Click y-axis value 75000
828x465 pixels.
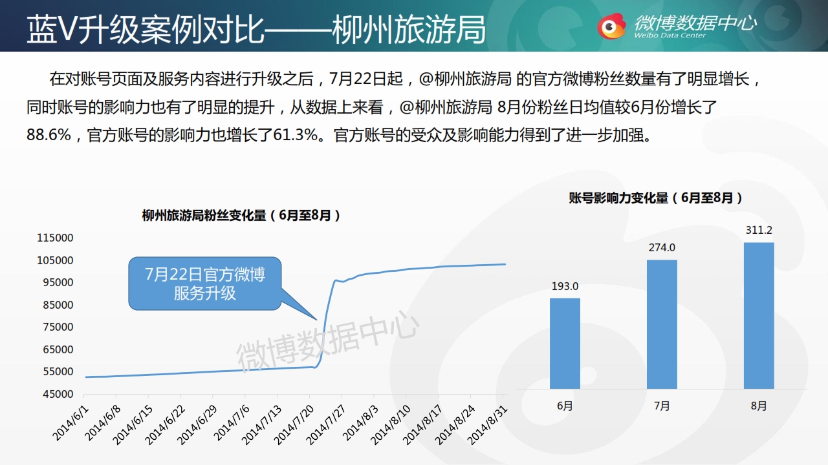coord(58,327)
